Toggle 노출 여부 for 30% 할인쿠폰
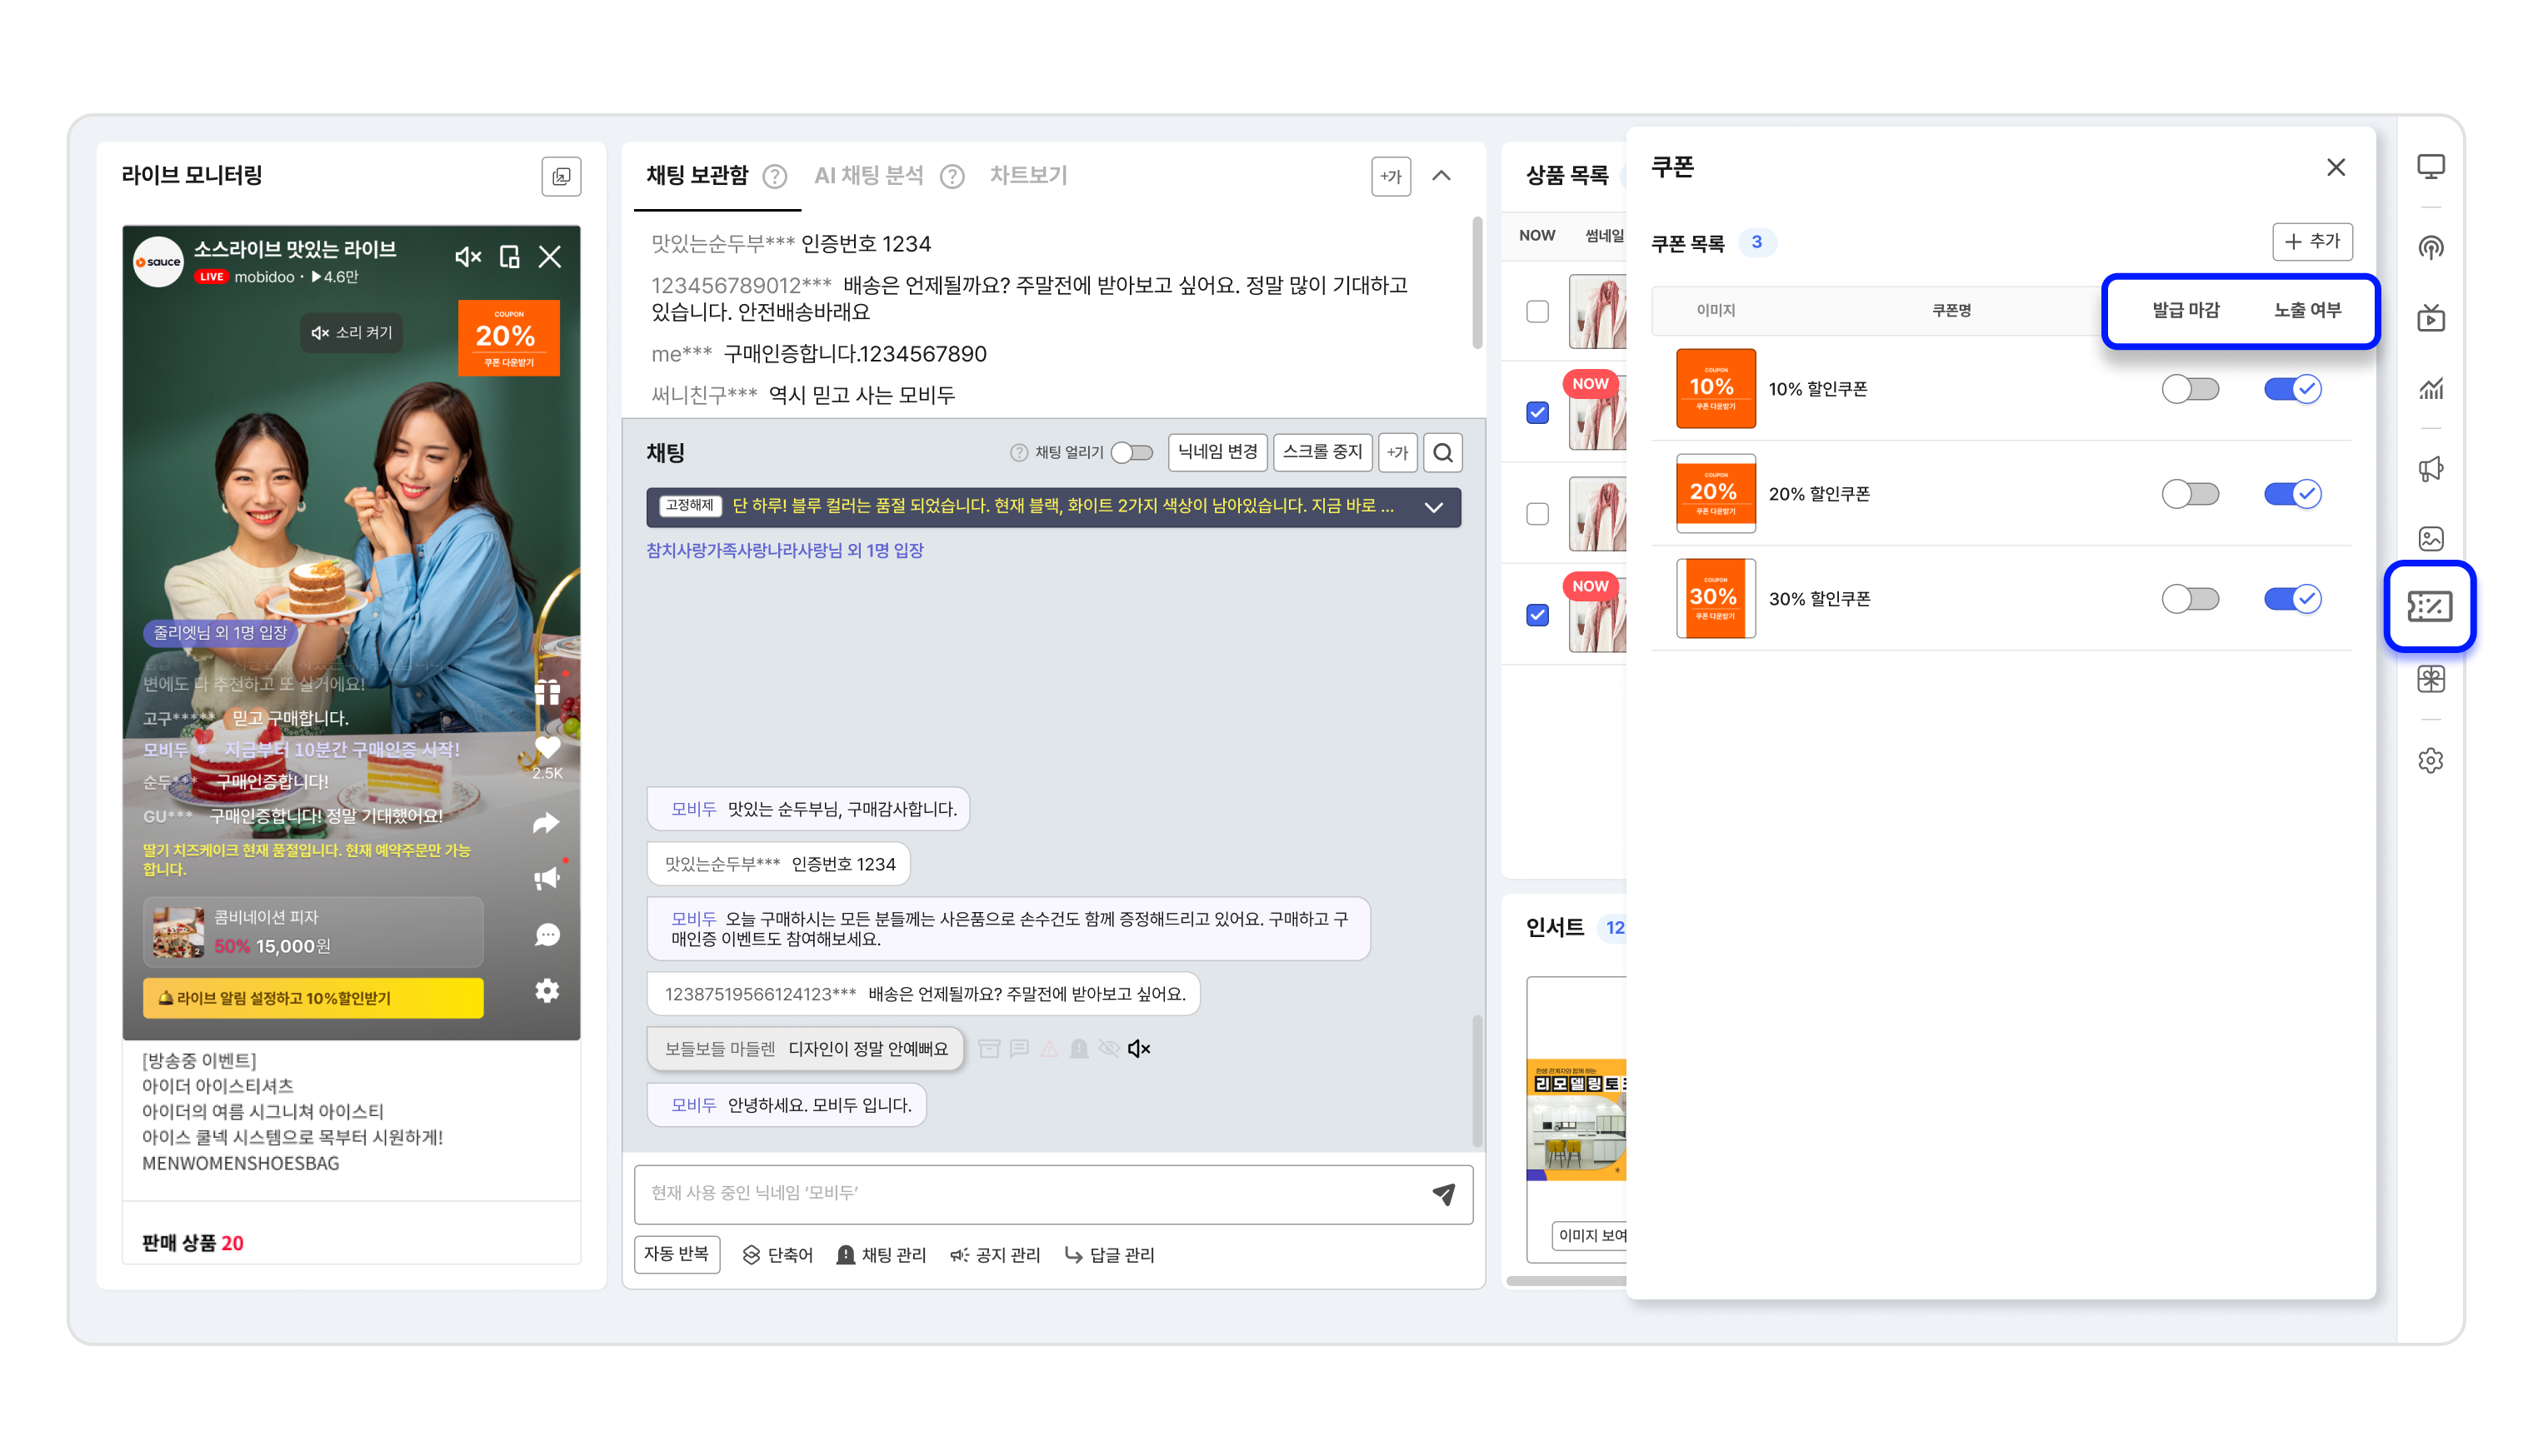Viewport: 2533px width, 1456px height. tap(2292, 599)
